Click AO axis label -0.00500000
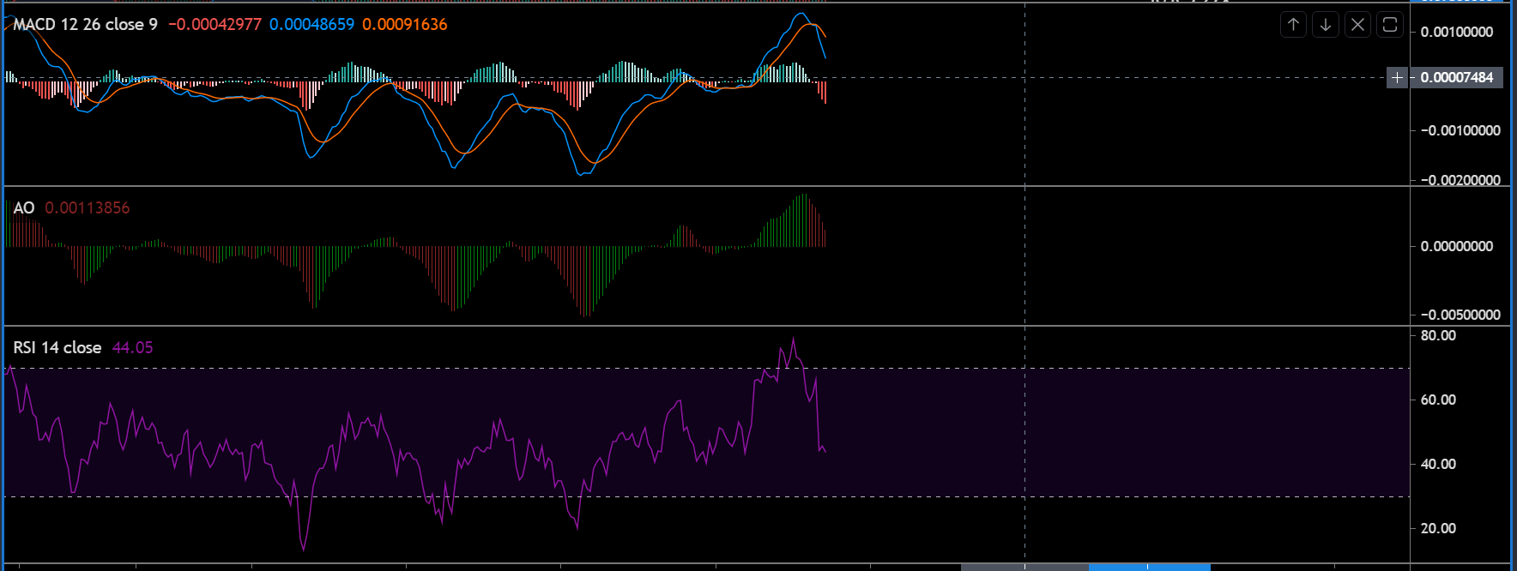The width and height of the screenshot is (1517, 571). 1460,315
